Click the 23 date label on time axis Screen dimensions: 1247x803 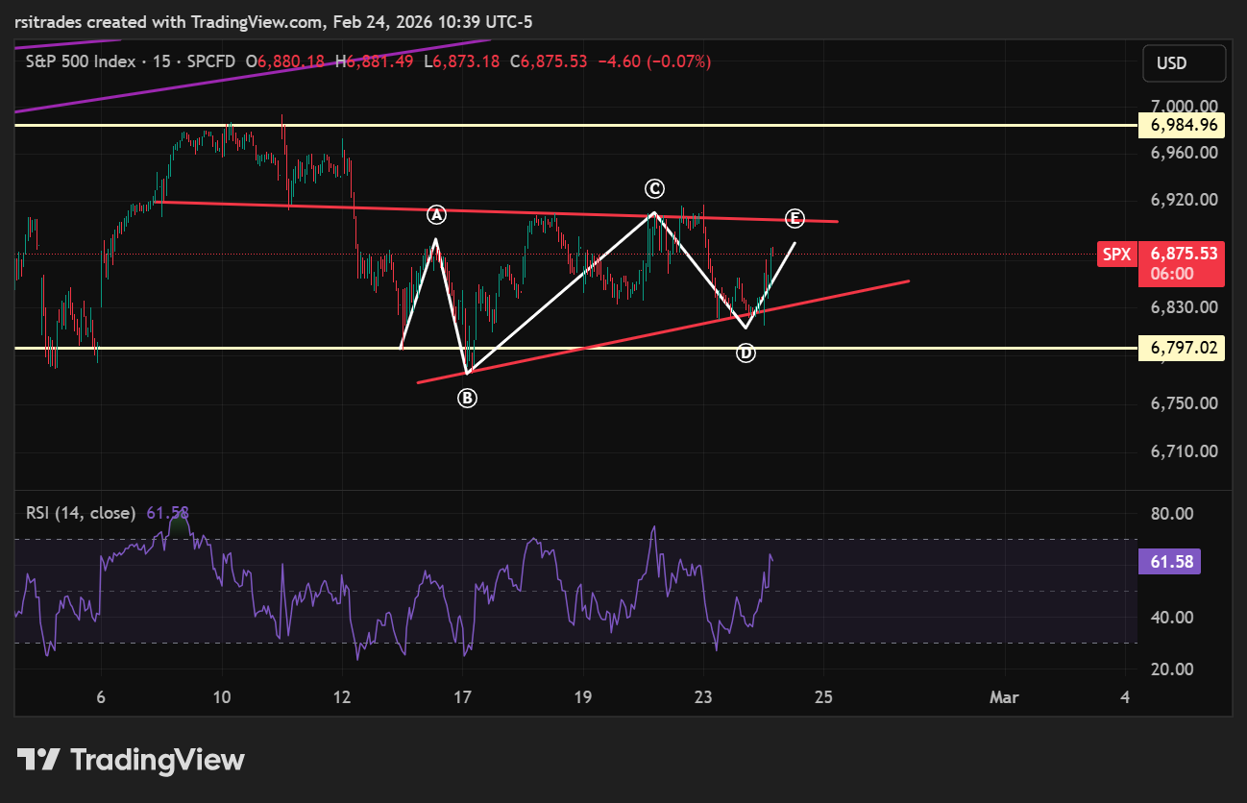[704, 697]
